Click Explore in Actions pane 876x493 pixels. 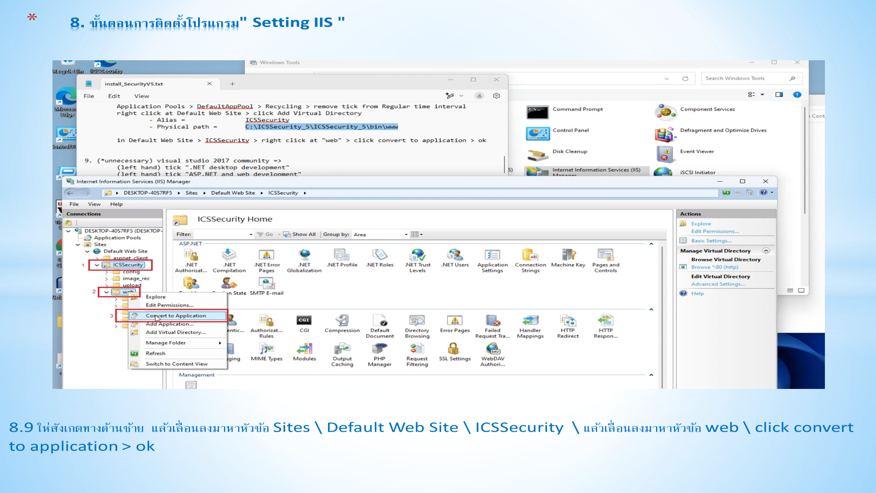[x=701, y=224]
